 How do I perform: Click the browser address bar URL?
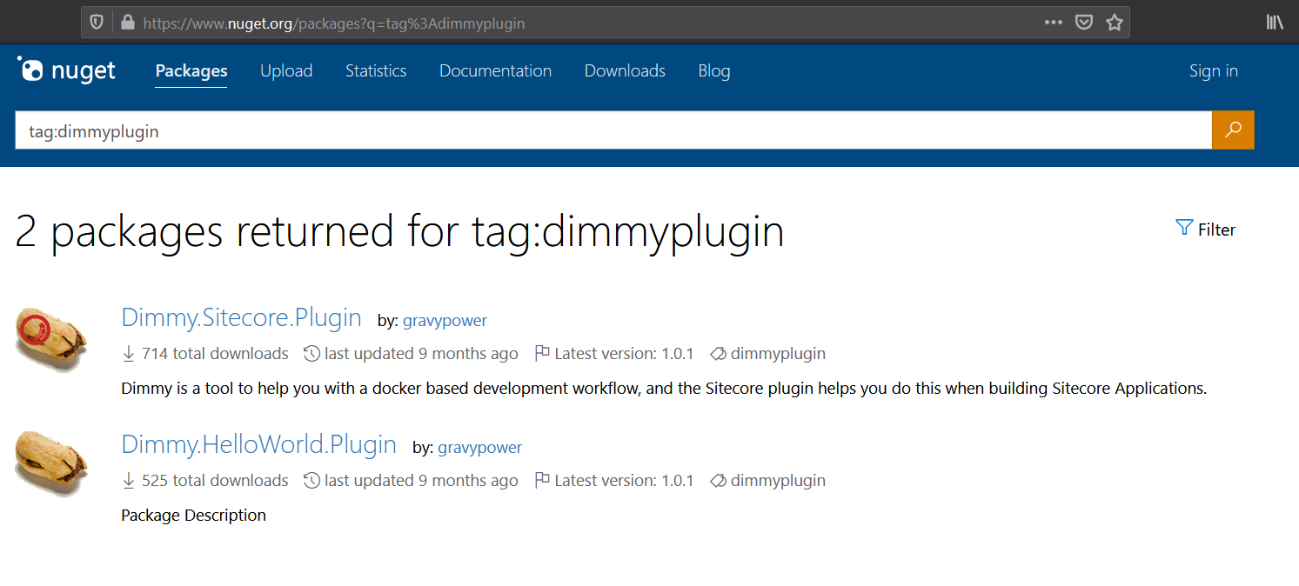point(333,23)
